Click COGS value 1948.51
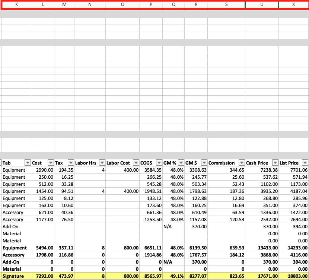Viewport: 309px width, 280px height. [153, 191]
